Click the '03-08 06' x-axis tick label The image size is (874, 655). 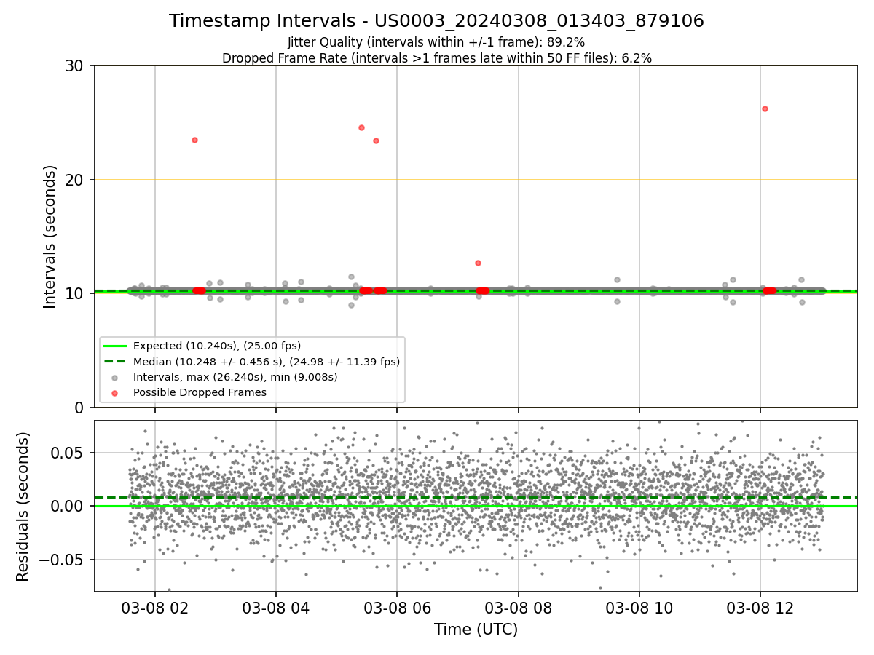point(397,608)
